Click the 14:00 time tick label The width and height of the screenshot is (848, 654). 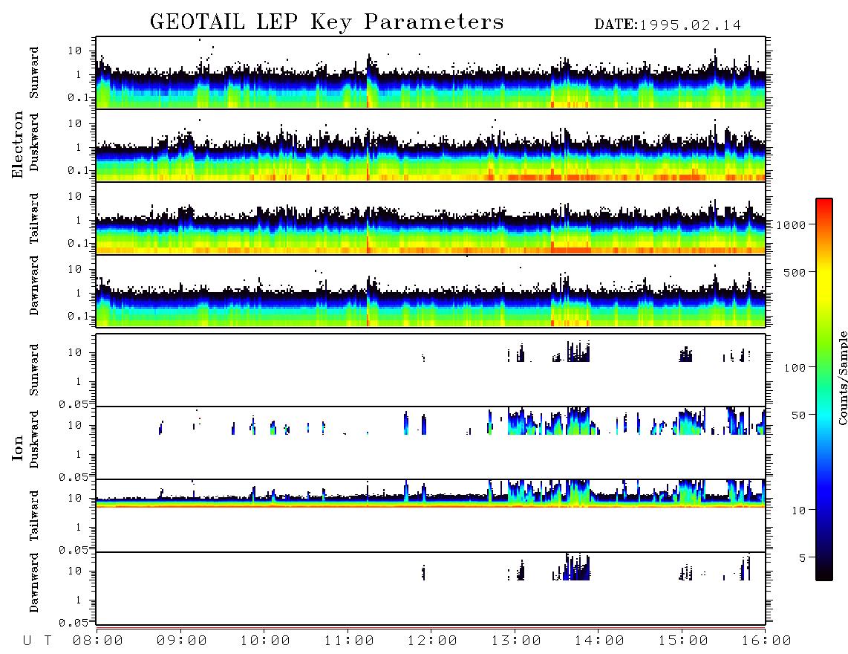[x=599, y=641]
